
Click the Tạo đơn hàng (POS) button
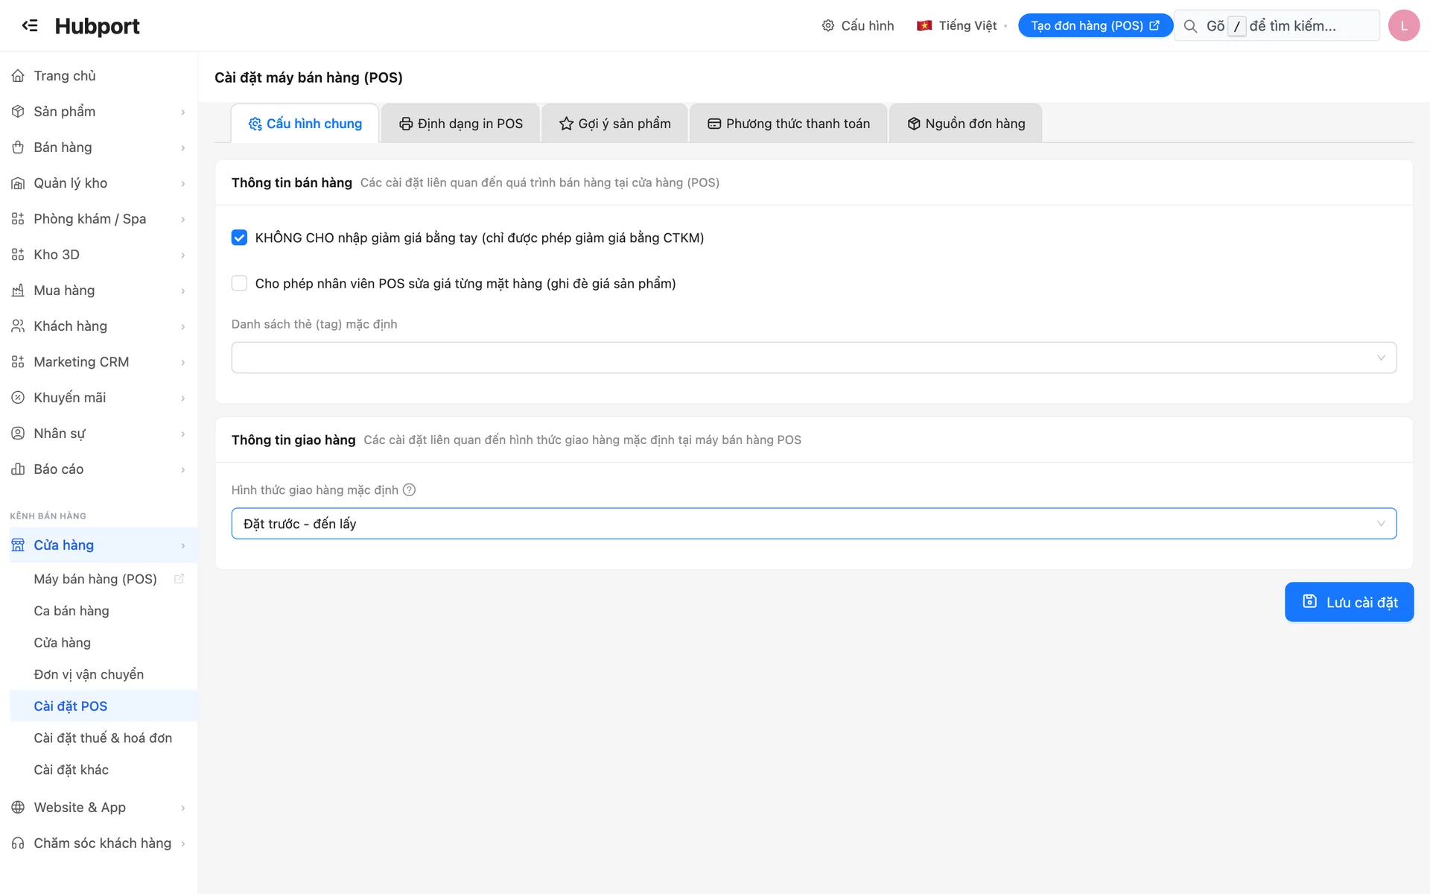tap(1095, 25)
